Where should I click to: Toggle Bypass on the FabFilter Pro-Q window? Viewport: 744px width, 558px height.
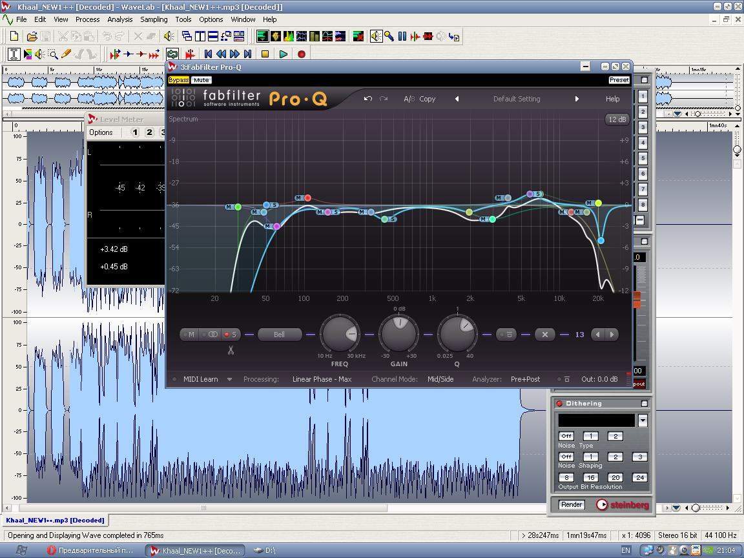(178, 80)
